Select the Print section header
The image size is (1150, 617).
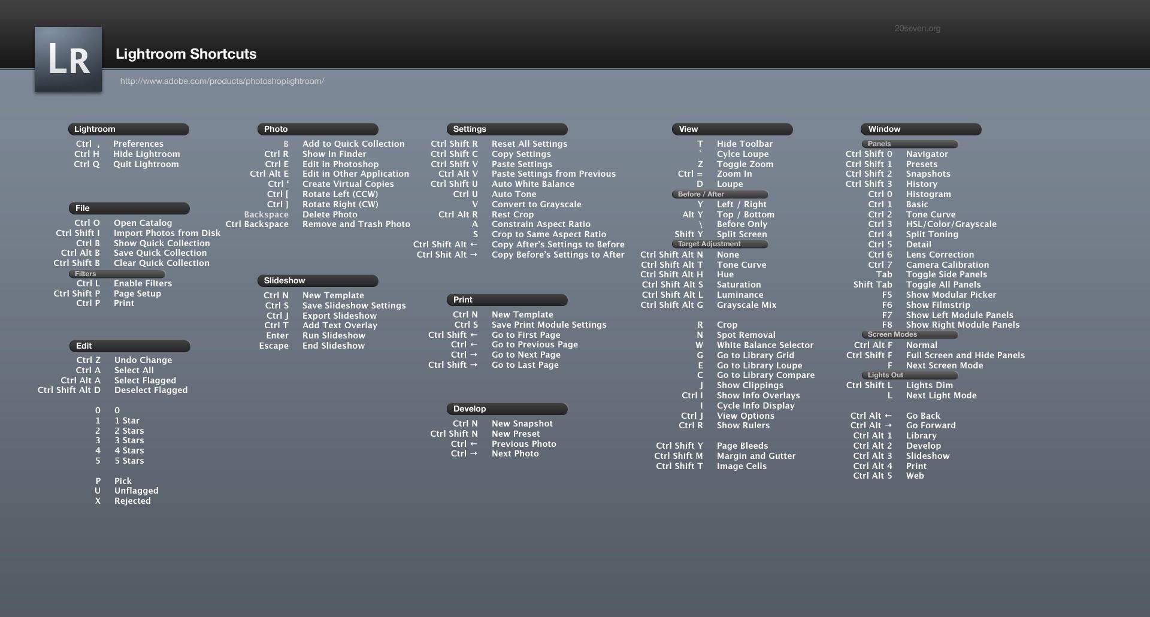click(x=507, y=300)
